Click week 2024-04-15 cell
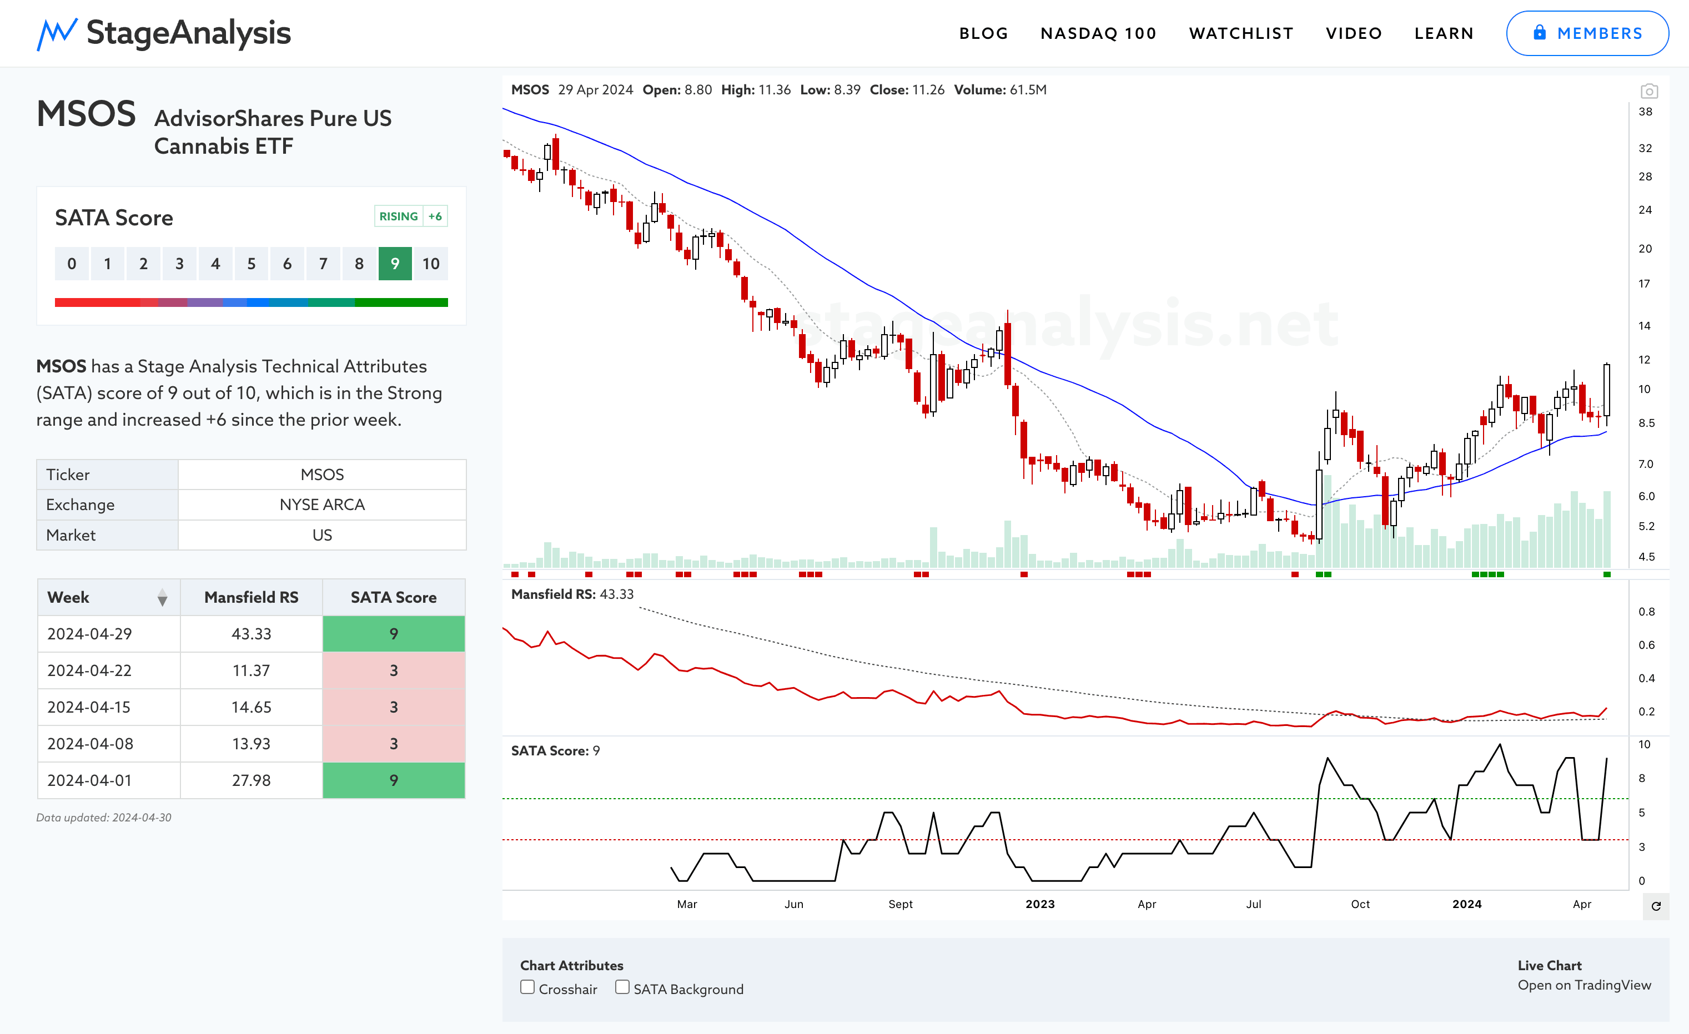This screenshot has height=1034, width=1689. coord(109,707)
